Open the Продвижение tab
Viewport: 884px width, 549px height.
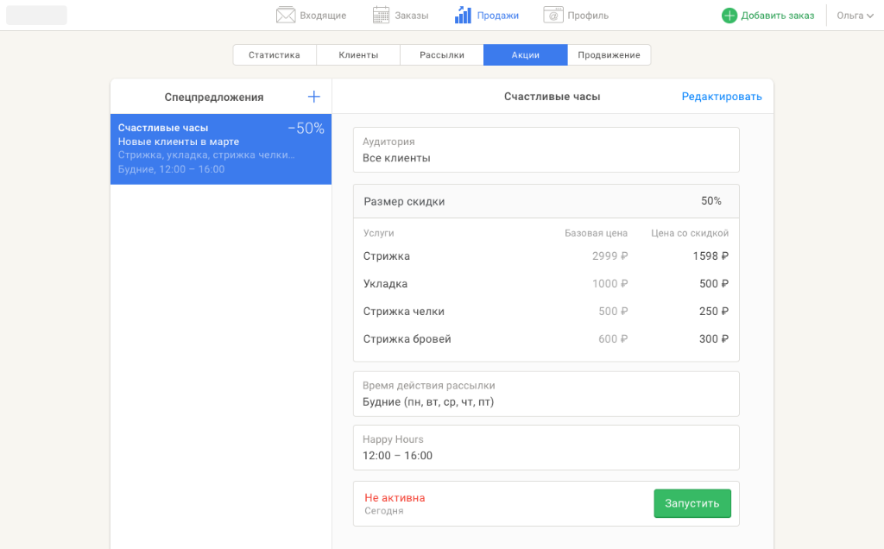(x=609, y=54)
